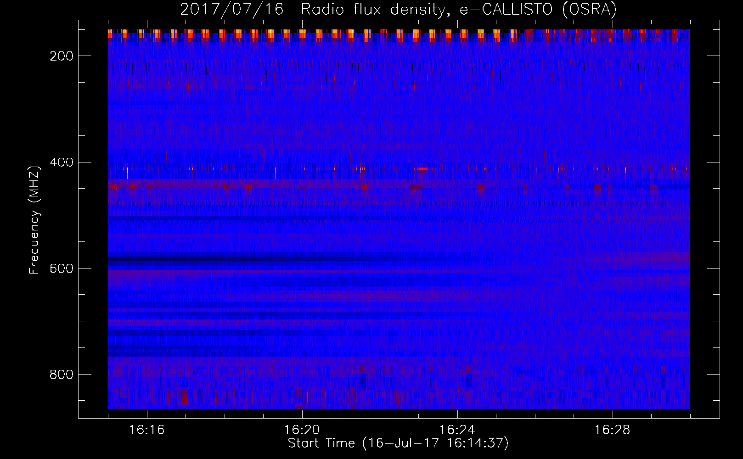Click the 16:24 time tick label
This screenshot has width=743, height=459.
457,430
